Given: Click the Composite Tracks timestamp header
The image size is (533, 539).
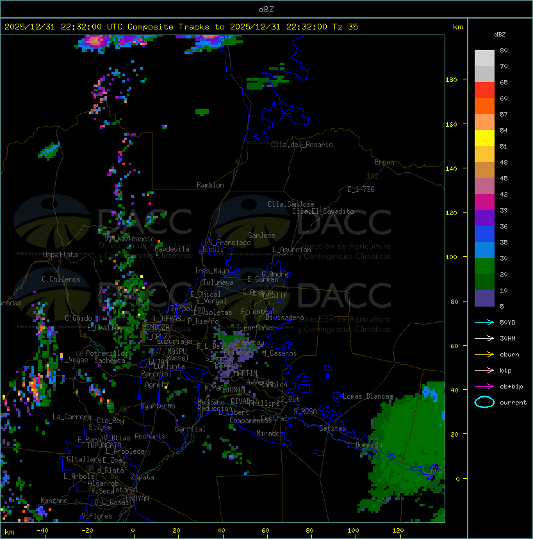Looking at the screenshot, I should tap(181, 27).
